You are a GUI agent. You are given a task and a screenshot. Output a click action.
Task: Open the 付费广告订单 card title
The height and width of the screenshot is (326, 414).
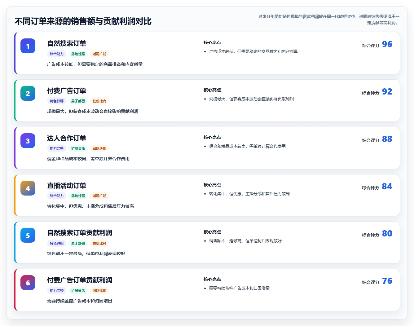click(x=67, y=91)
